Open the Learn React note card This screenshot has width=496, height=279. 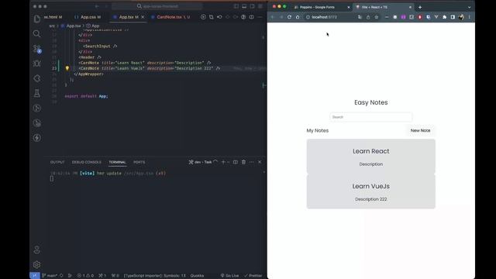(x=370, y=157)
